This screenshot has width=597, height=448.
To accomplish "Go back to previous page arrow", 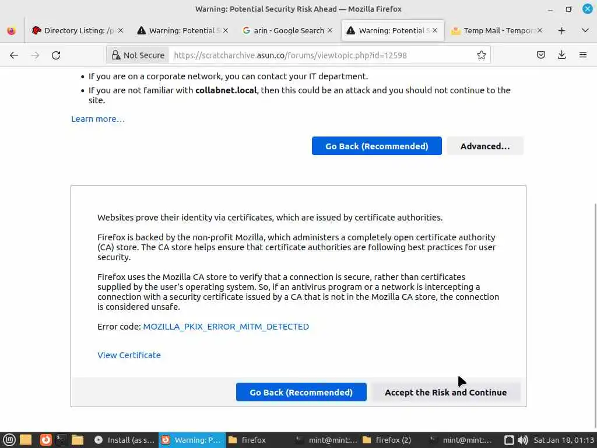I will coord(14,55).
